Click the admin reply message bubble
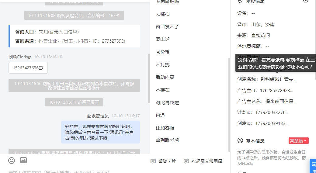 [x=100, y=132]
